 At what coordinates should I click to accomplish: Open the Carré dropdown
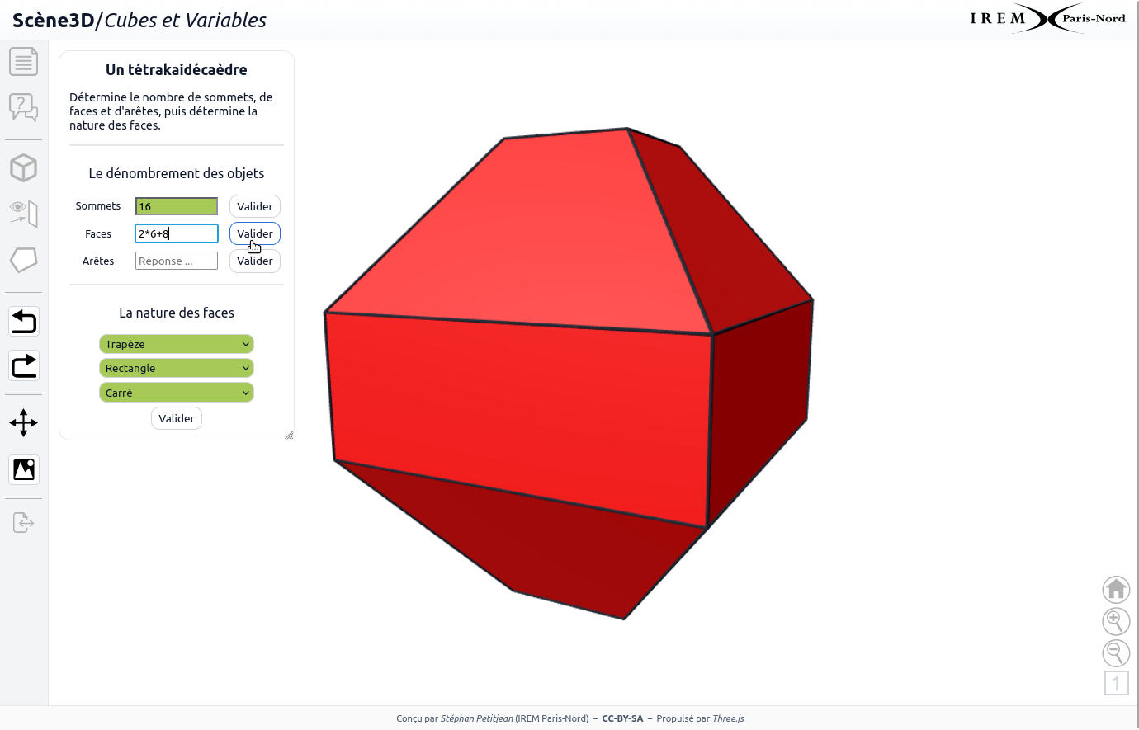coord(177,393)
